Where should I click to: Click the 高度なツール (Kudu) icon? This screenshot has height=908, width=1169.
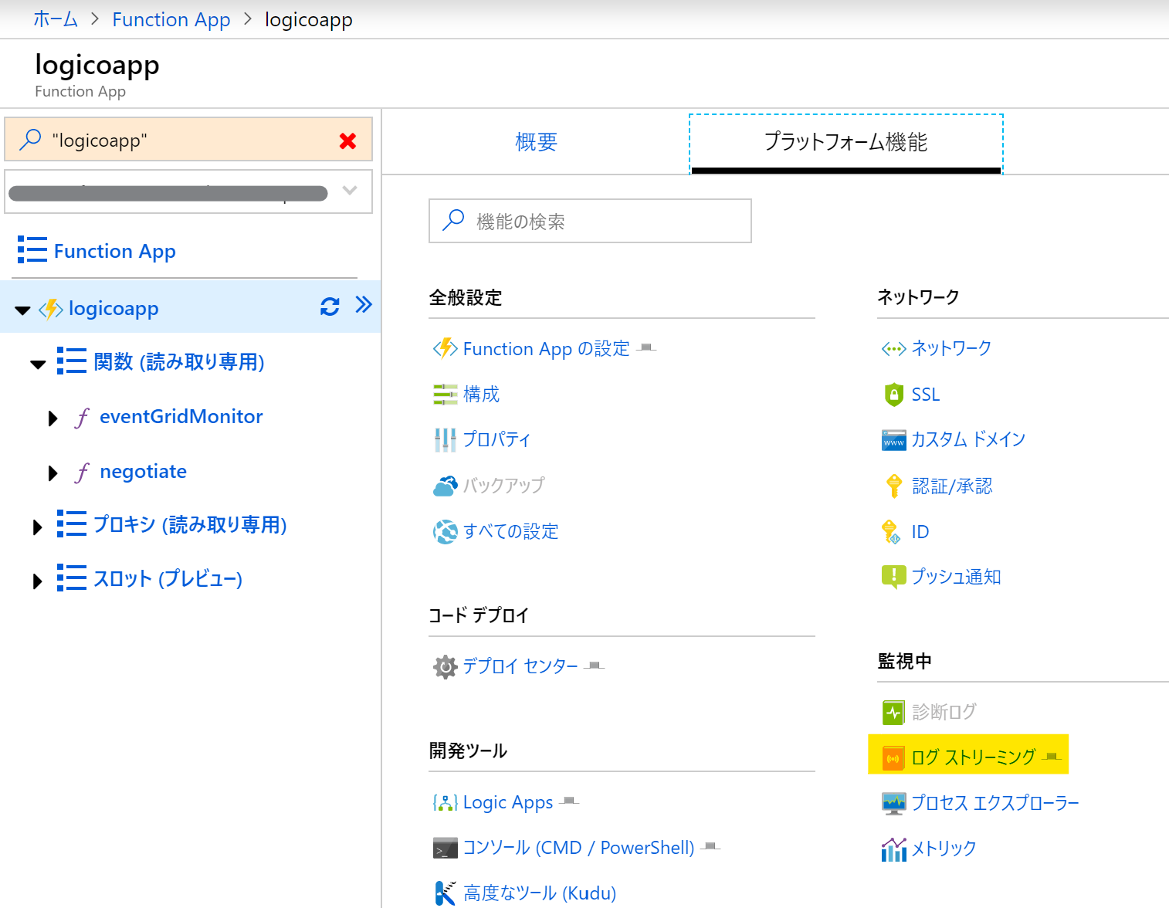tap(445, 893)
